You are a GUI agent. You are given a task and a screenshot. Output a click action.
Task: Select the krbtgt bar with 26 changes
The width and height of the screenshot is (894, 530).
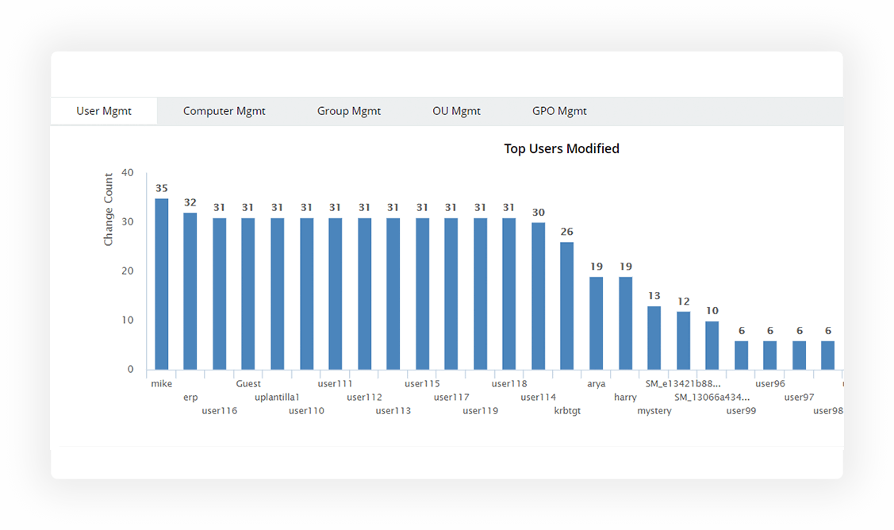(x=566, y=305)
